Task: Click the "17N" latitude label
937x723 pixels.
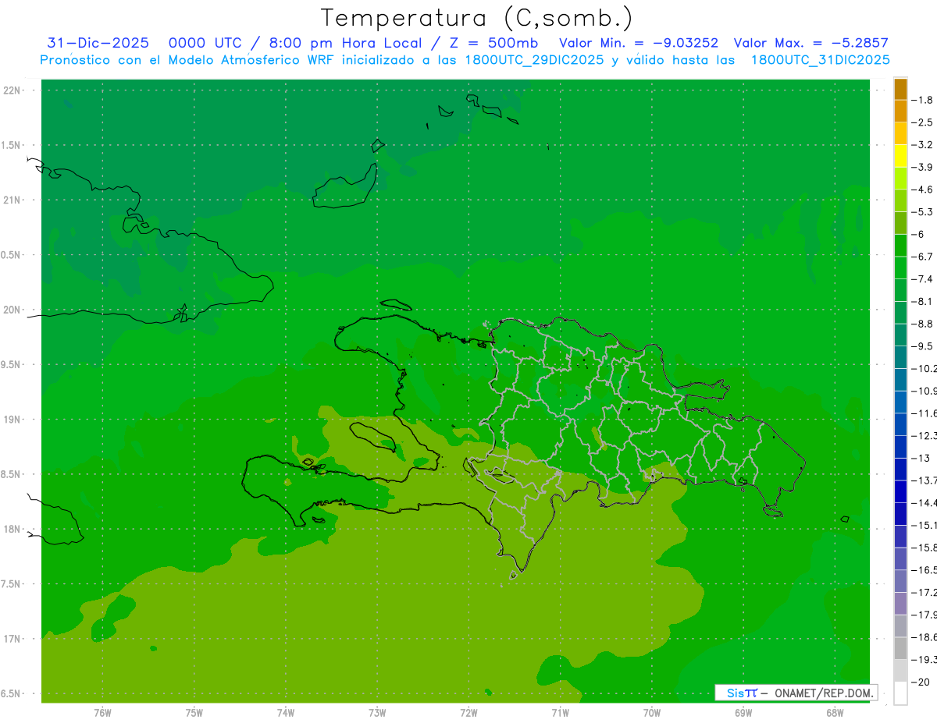Action: pos(12,639)
